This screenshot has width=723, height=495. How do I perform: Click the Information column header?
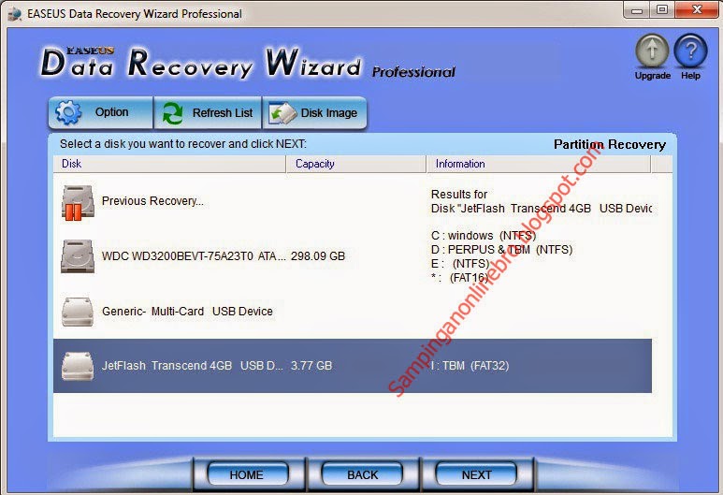point(539,164)
